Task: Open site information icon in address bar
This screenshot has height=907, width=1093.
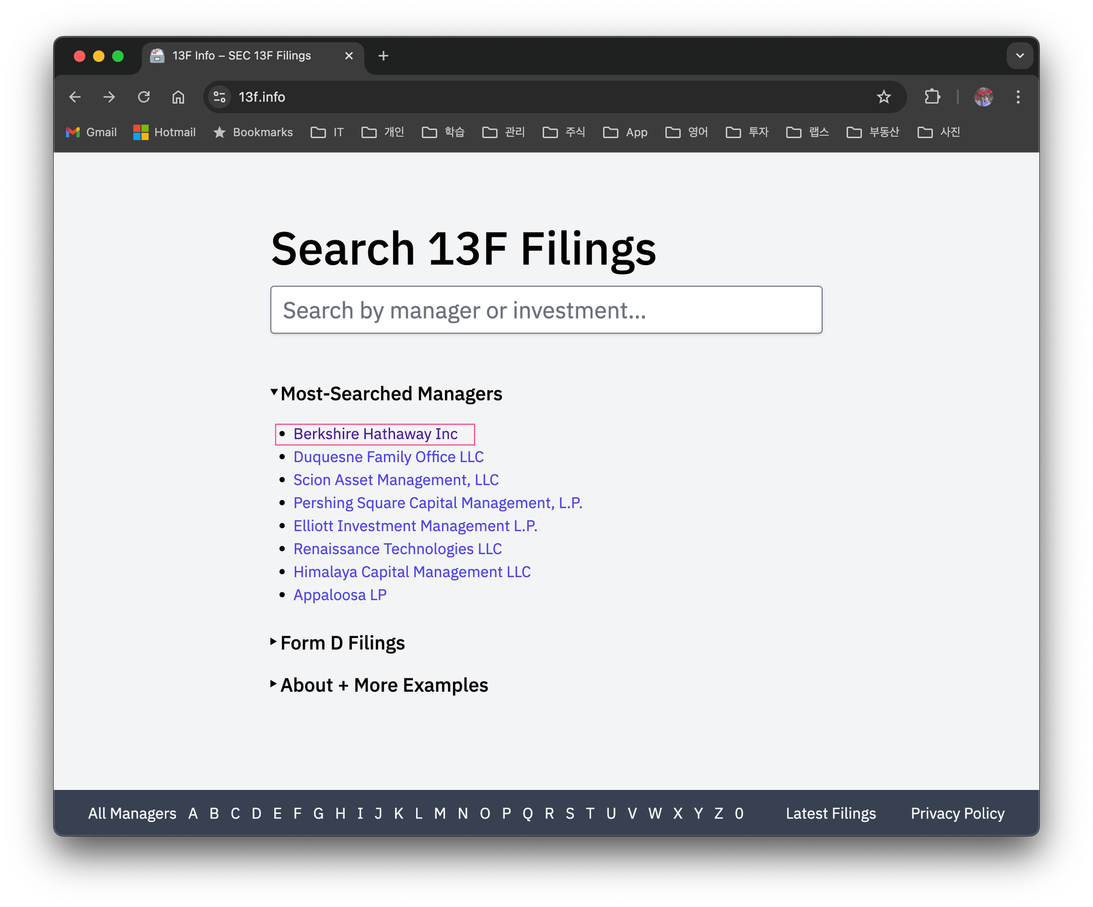Action: (220, 97)
